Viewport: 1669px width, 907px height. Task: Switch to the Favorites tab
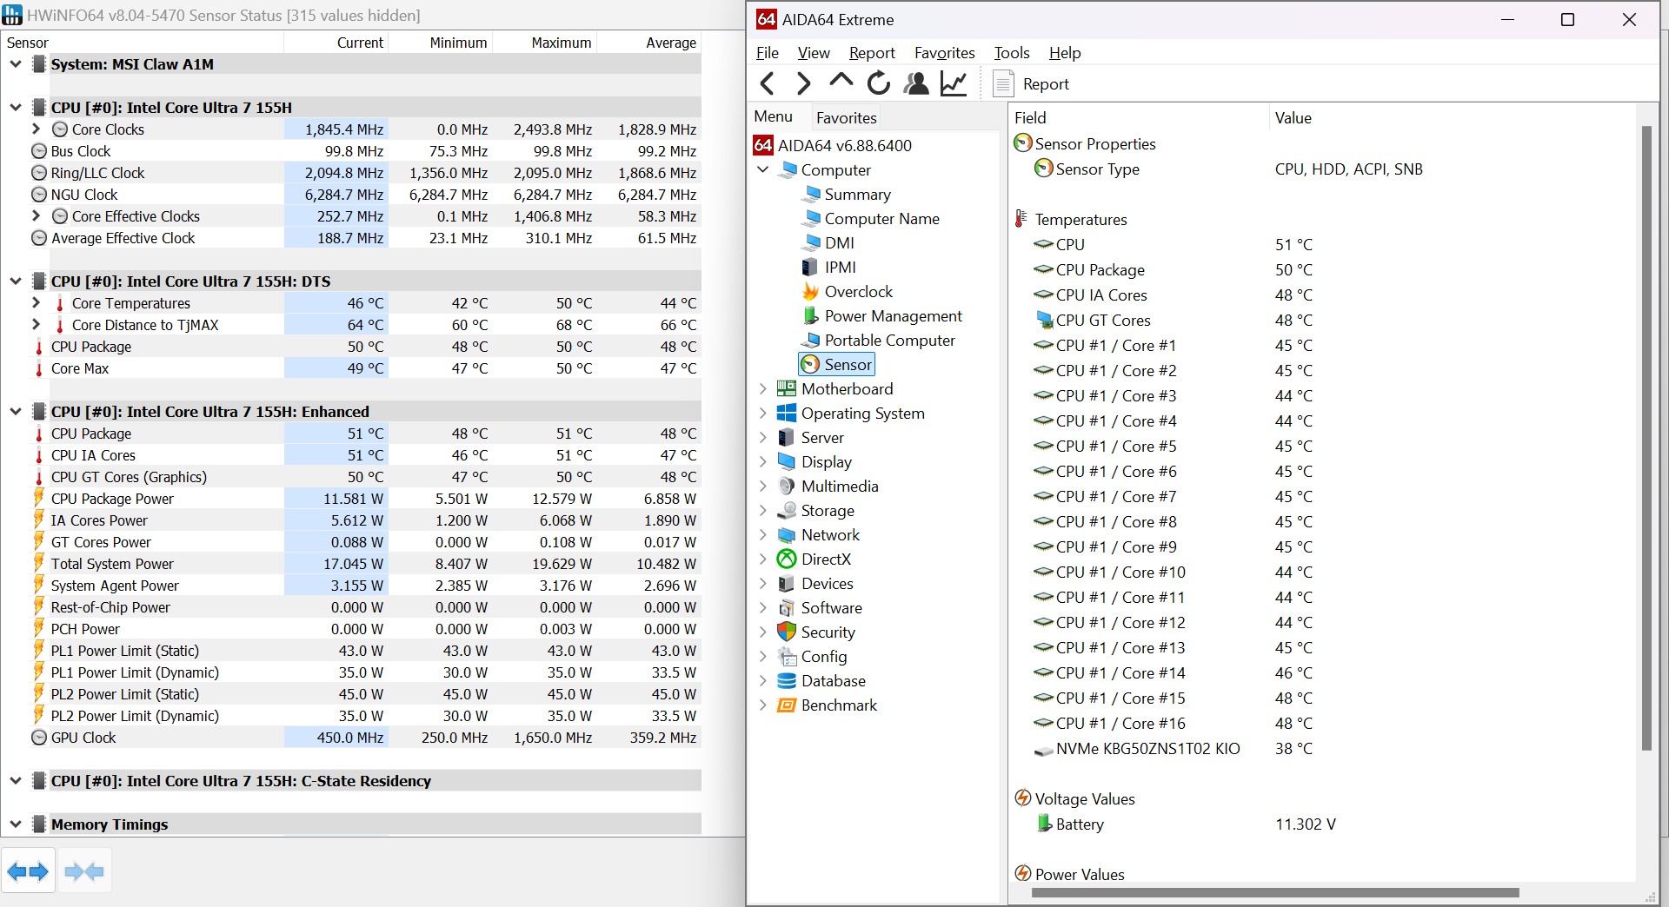(846, 117)
